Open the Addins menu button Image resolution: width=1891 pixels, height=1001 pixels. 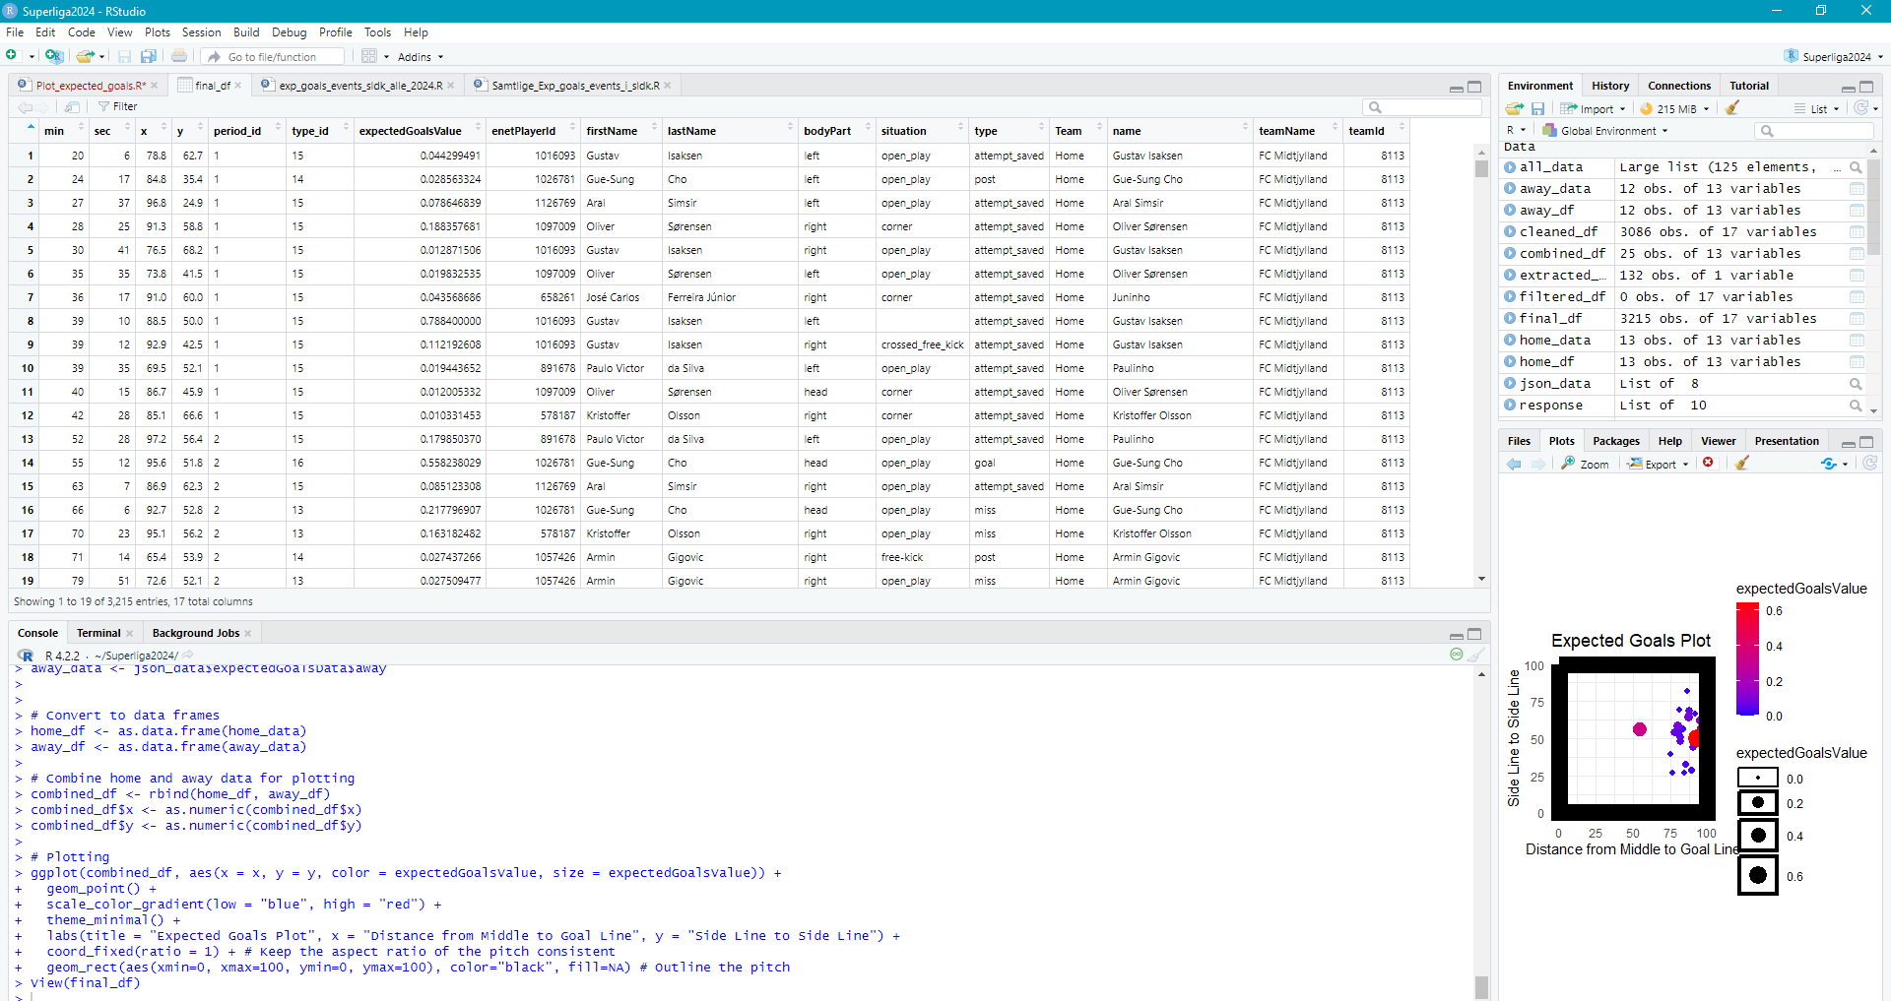click(420, 56)
